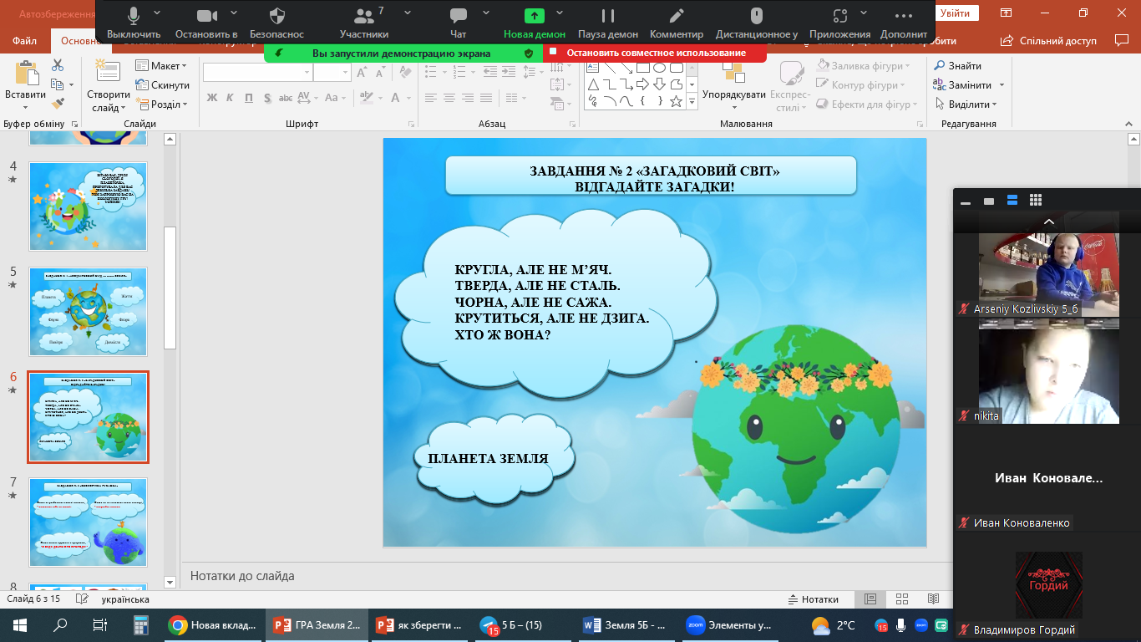
Task: Click the Cut scissors icon
Action: (58, 65)
